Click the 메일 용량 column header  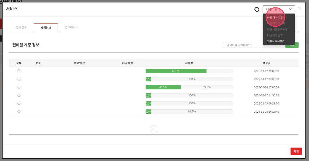tap(127, 63)
